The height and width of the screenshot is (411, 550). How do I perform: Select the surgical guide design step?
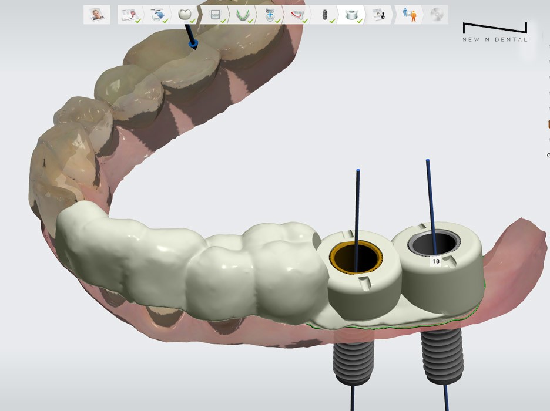click(353, 15)
